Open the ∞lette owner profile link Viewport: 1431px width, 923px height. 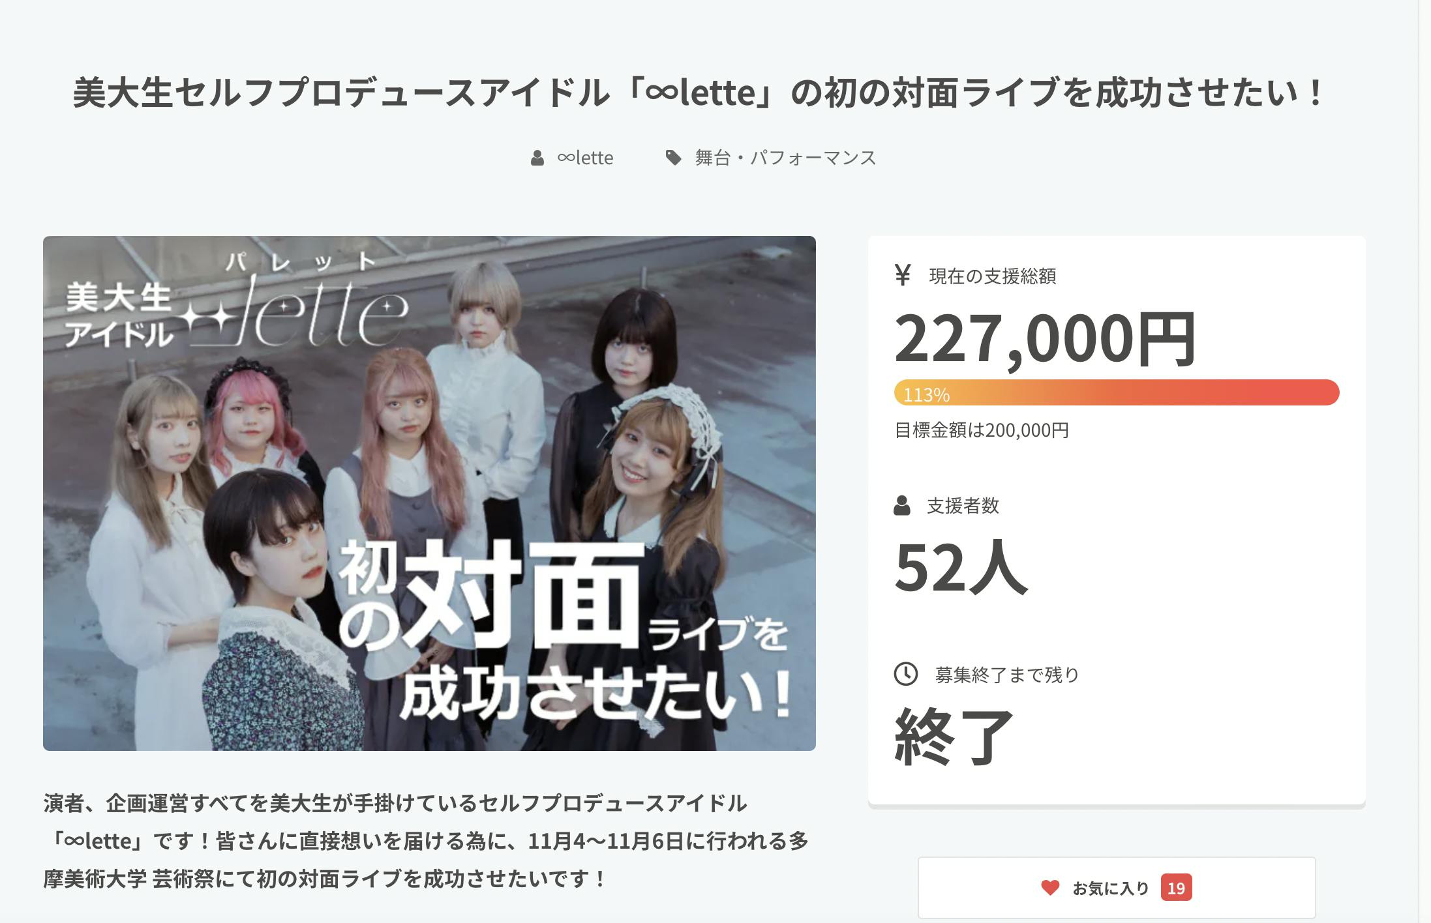coord(585,158)
